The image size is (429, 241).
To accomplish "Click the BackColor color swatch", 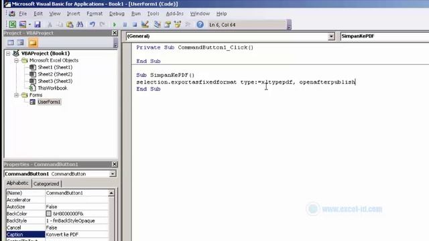I will point(48,214).
